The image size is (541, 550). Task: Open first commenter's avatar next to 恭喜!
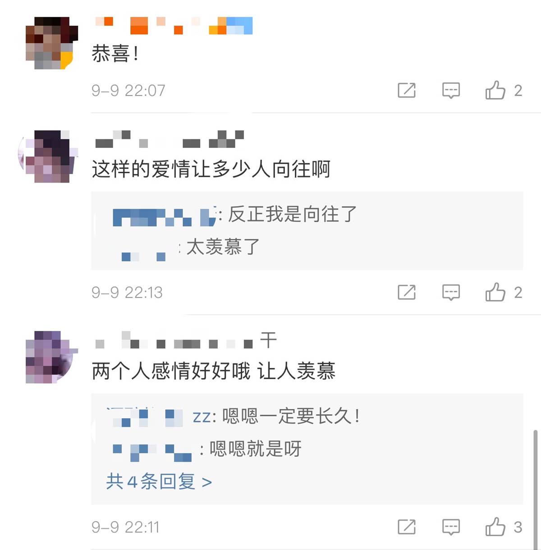pos(51,43)
